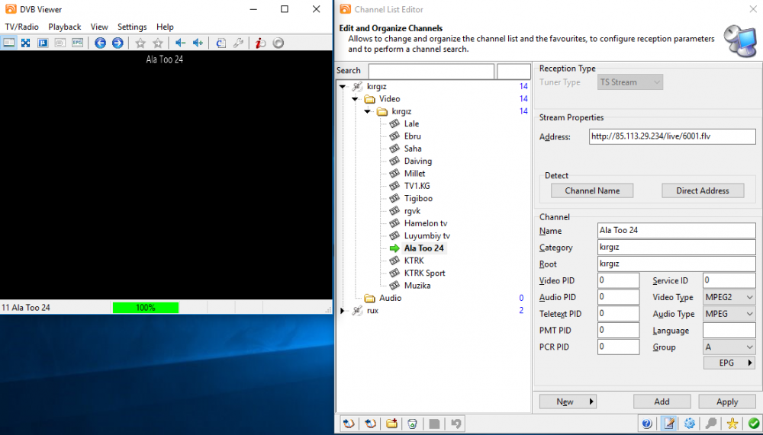Click the gray magnifier search icon in bottom toolbar
The height and width of the screenshot is (435, 763).
tap(711, 424)
